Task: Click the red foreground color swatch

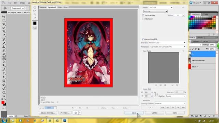Action: coord(3,102)
